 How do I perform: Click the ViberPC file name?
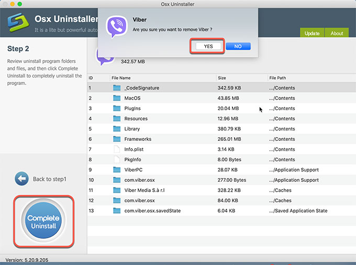pyautogui.click(x=133, y=170)
